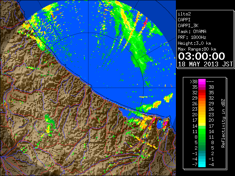This screenshot has height=176, width=235.
Task: Click the '-7' legend label
Action: (195, 165)
